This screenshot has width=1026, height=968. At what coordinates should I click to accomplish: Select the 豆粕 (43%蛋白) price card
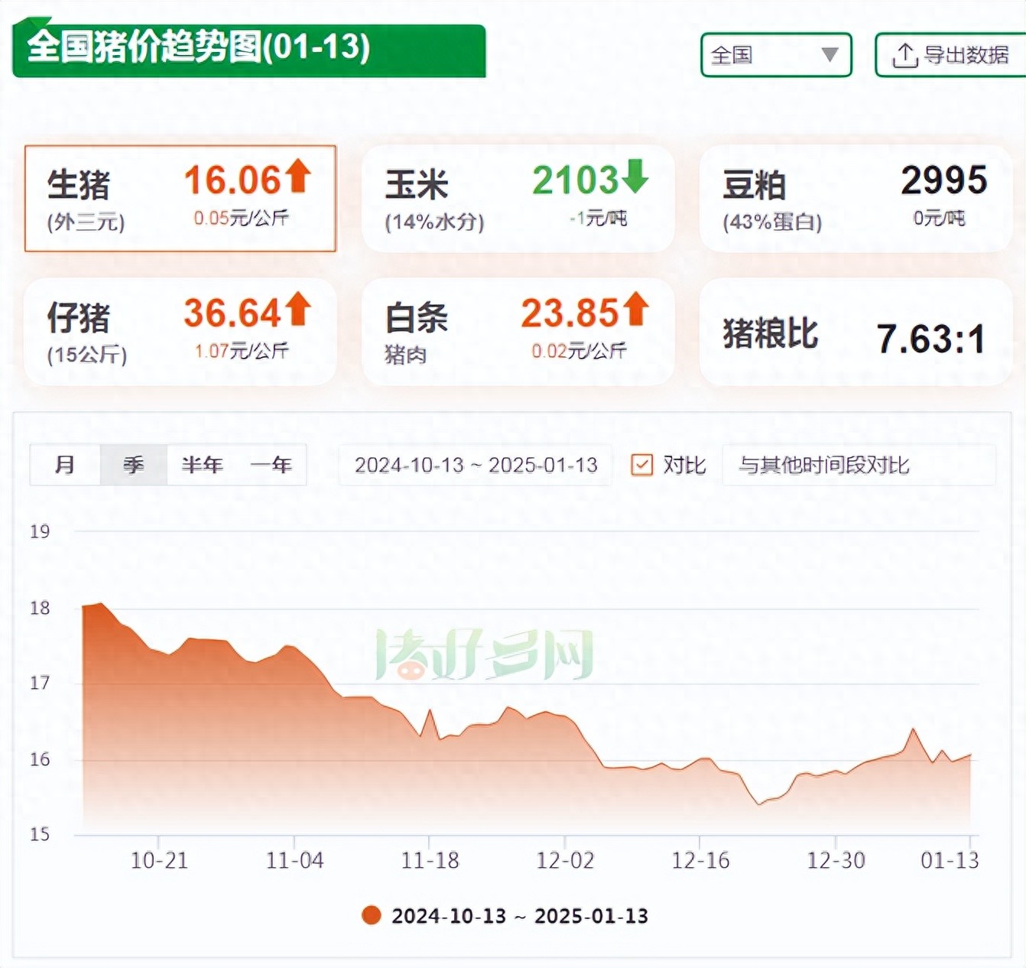pyautogui.click(x=856, y=198)
